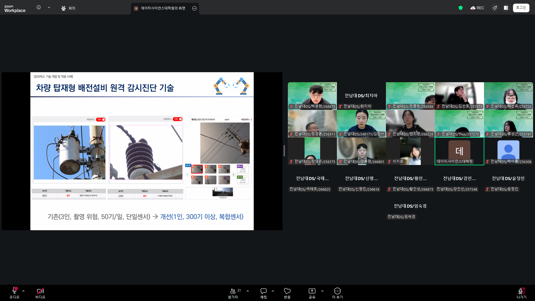The image size is (535, 301).
Task: Open the dropdown chevron next to the info icon
Action: 49,8
